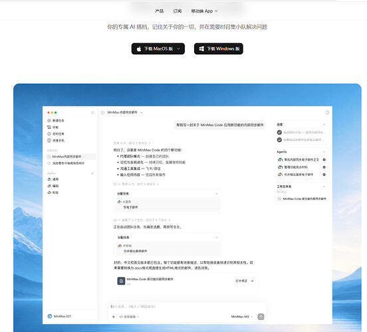This screenshot has width=367, height=332.
Task: Click the 下载 MacOS 版 button
Action: 158,48
